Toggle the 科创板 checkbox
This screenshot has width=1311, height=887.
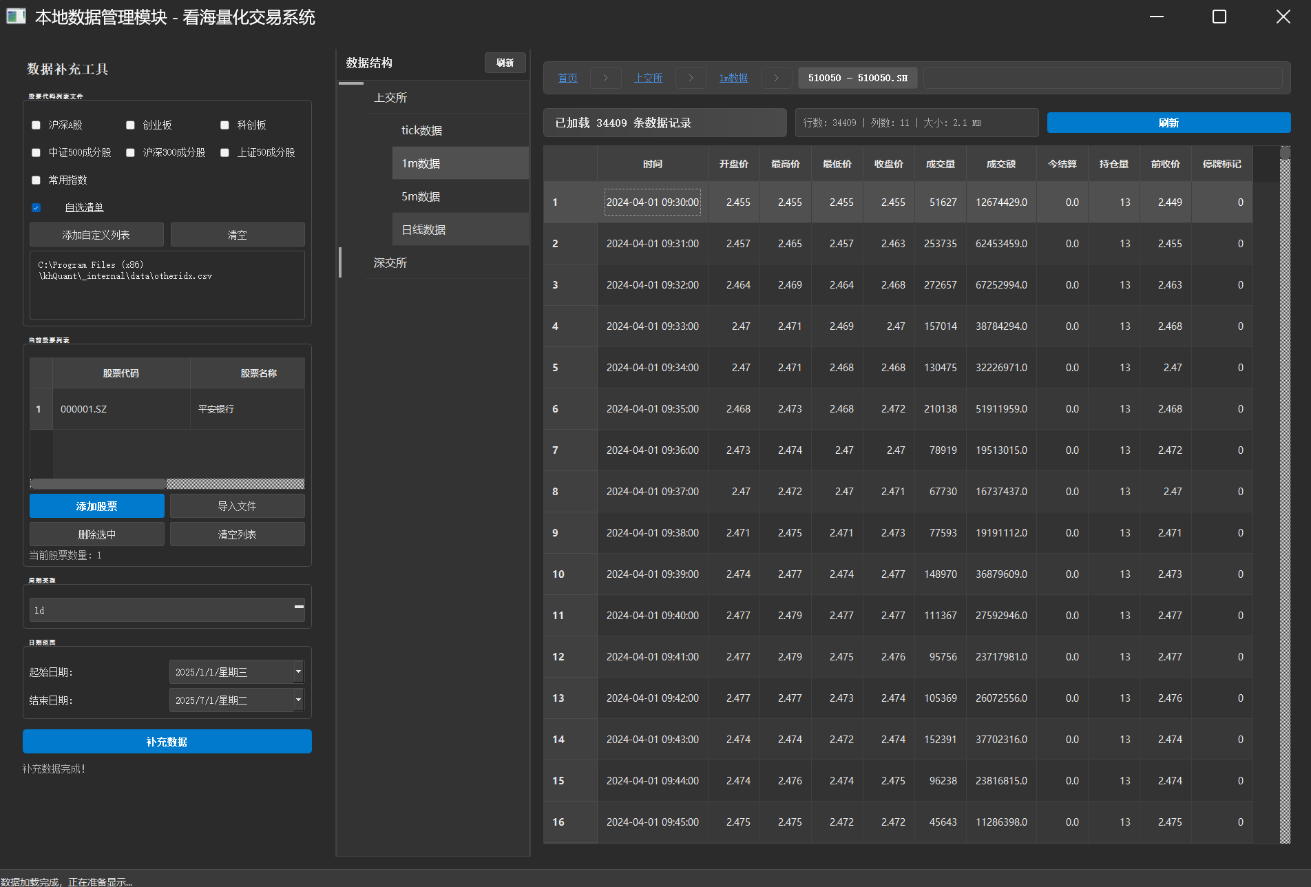tap(224, 125)
